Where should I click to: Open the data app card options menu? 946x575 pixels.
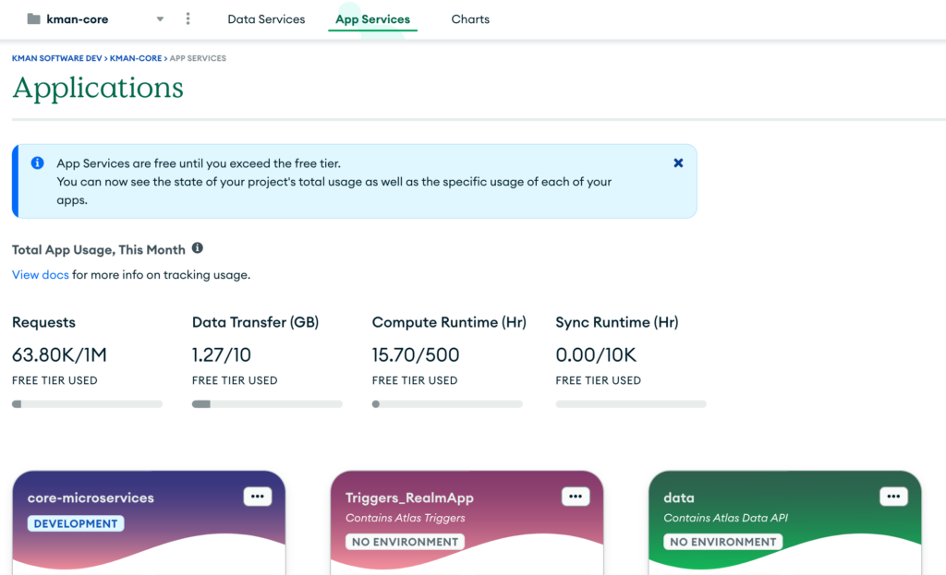click(893, 497)
